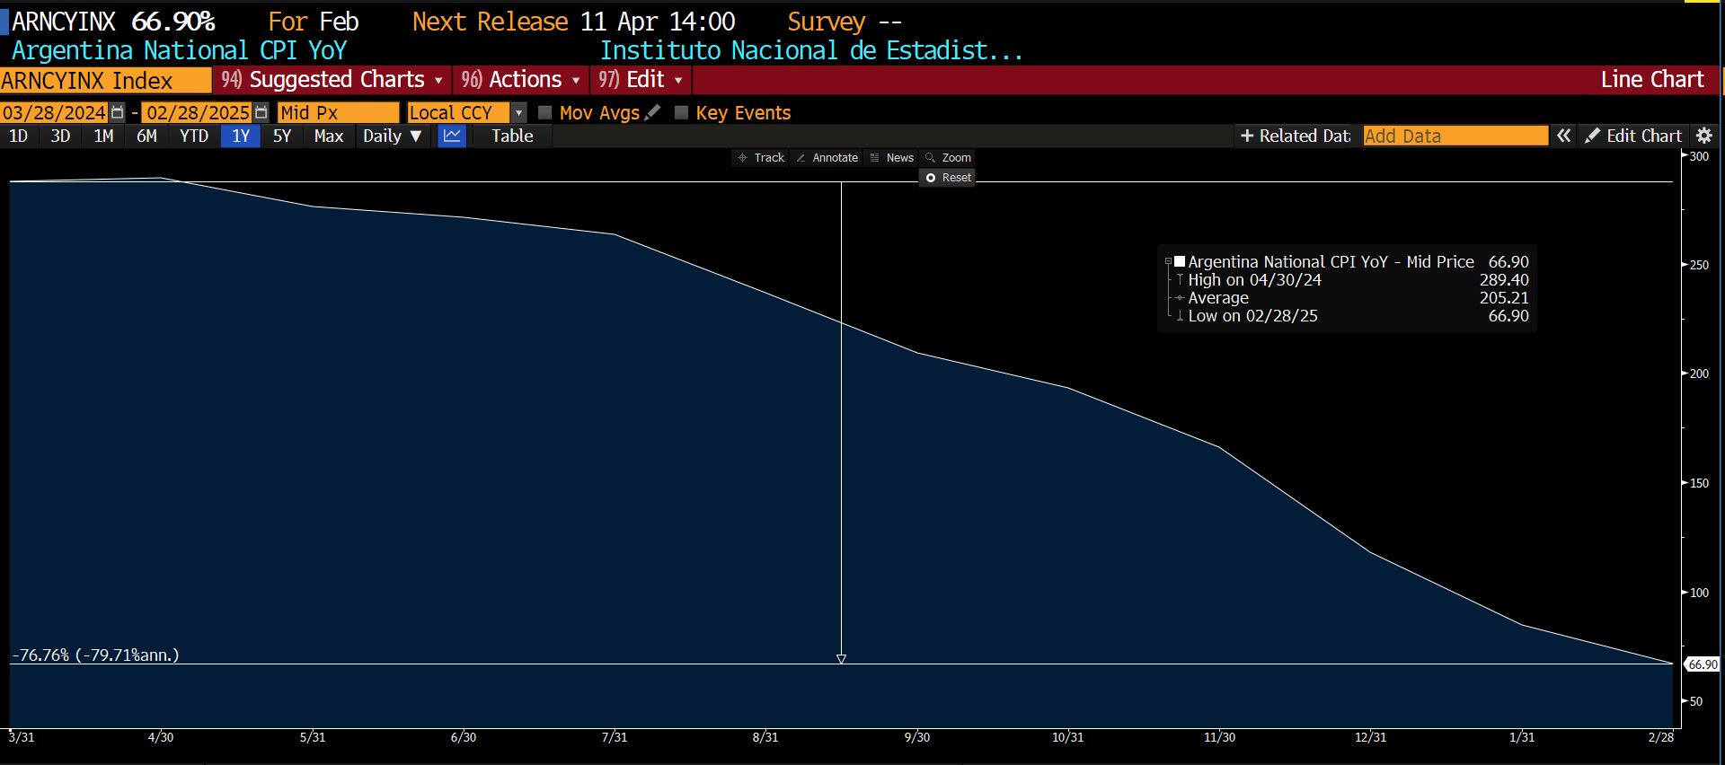This screenshot has height=765, width=1725.
Task: Click the legend's white series color swatch
Action: coord(1180,261)
